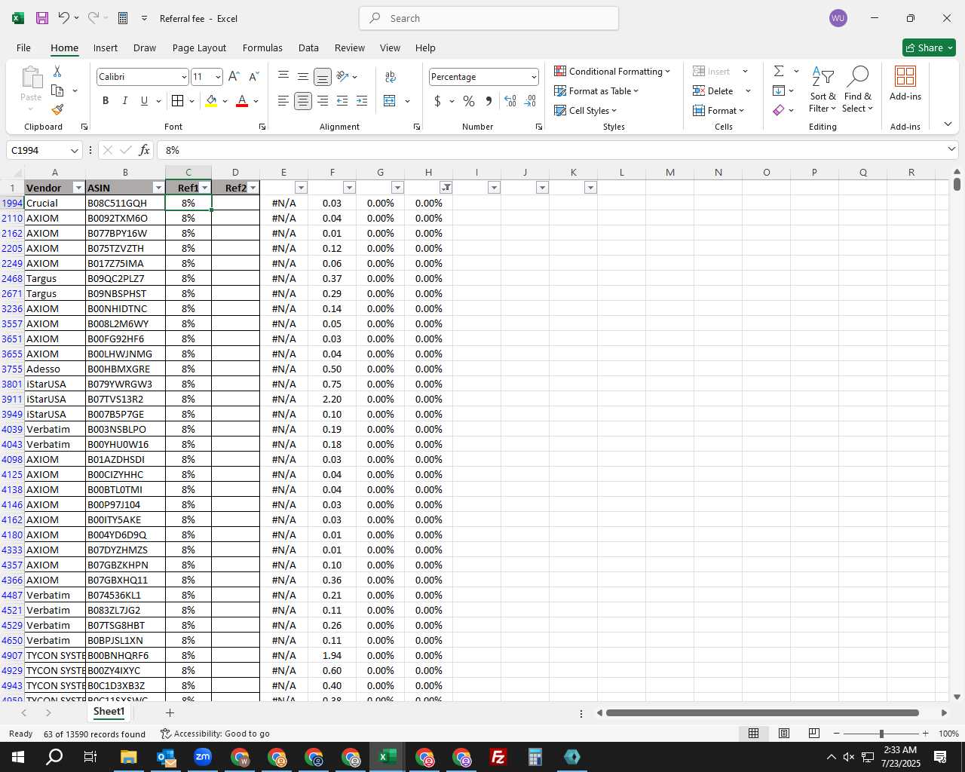This screenshot has width=965, height=772.
Task: Click the AutoSum sigma icon
Action: (x=779, y=71)
